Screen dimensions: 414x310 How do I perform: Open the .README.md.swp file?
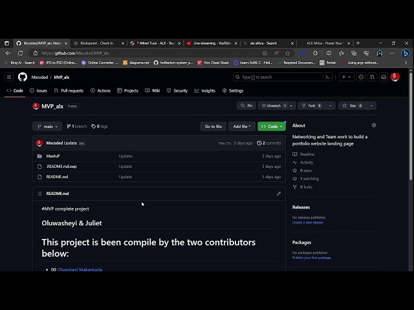click(61, 167)
